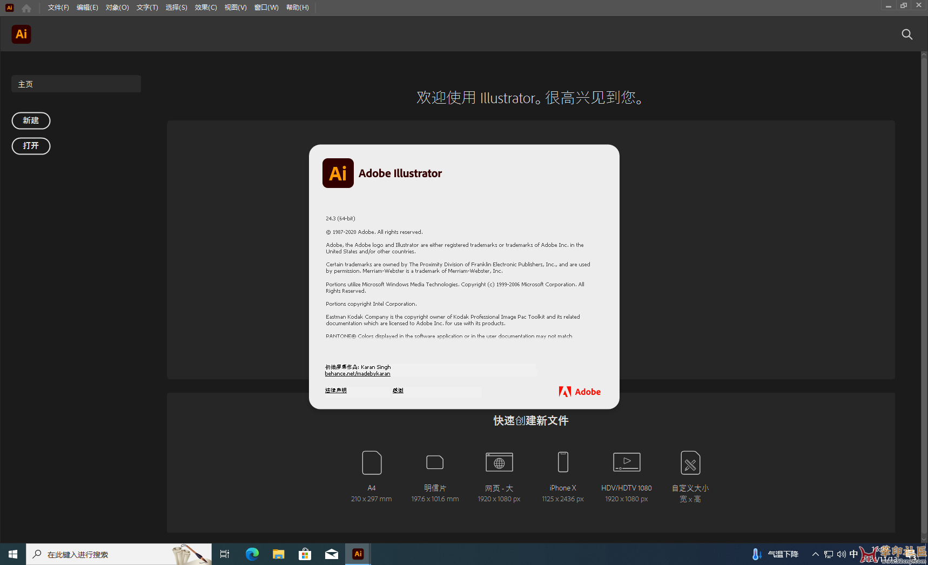Show hidden system tray icons
Screen dimensions: 928x565
point(816,554)
